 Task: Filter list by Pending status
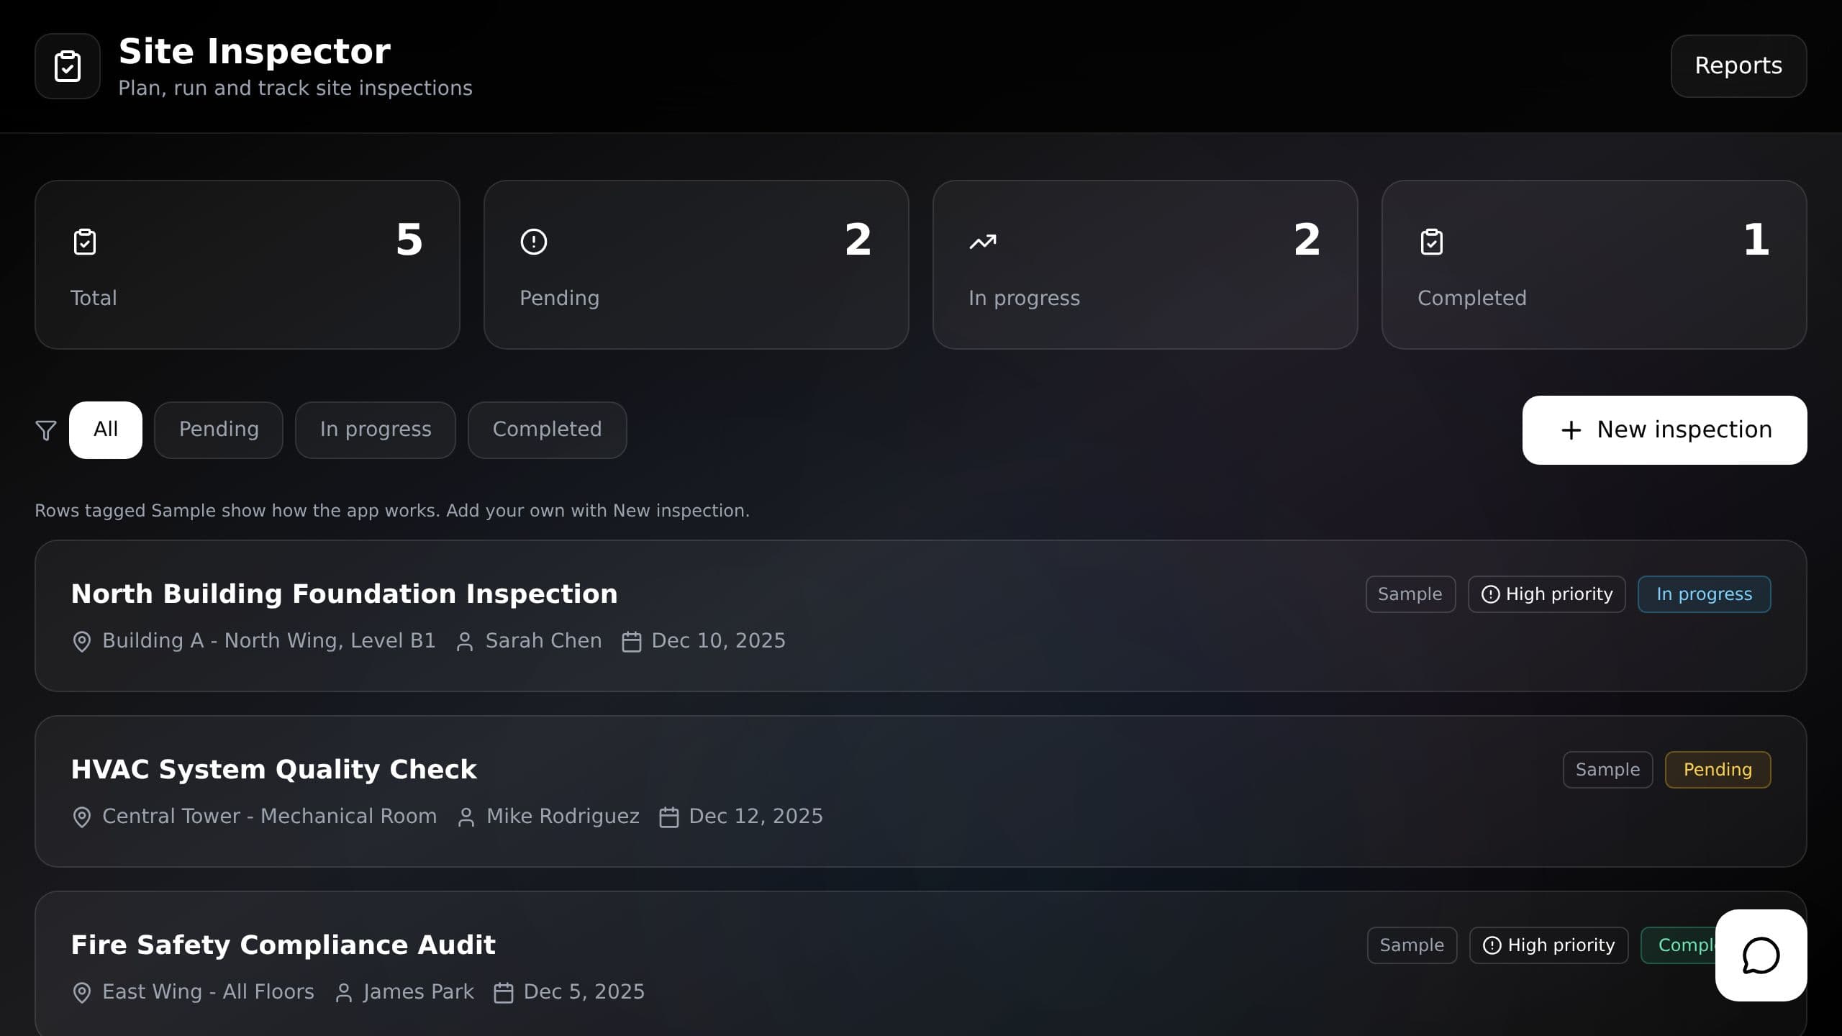(x=219, y=430)
